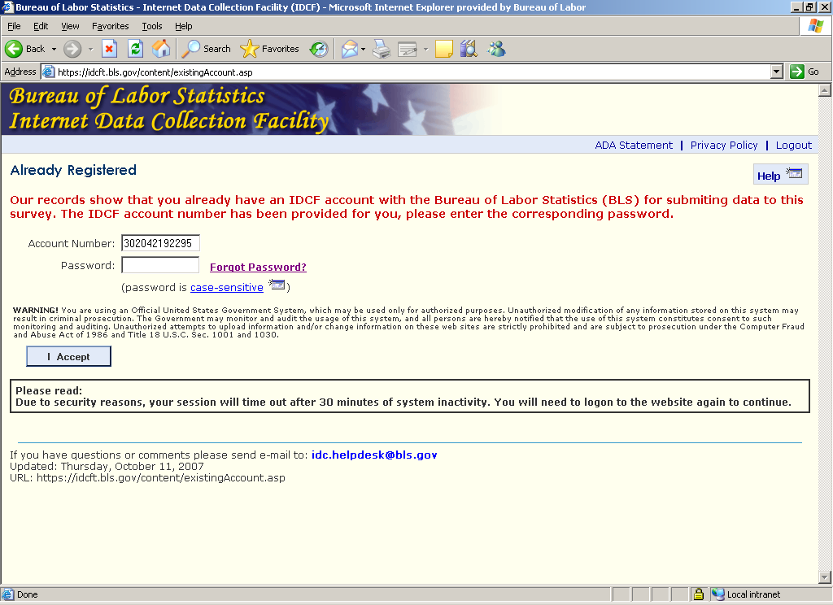This screenshot has height=605, width=833.
Task: Open the History toolbar icon
Action: (x=319, y=49)
